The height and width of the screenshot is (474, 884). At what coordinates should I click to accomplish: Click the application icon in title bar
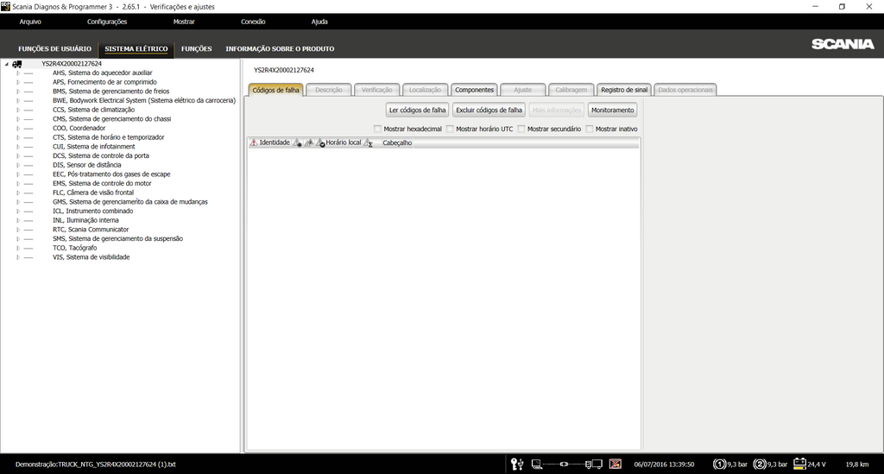tap(6, 6)
